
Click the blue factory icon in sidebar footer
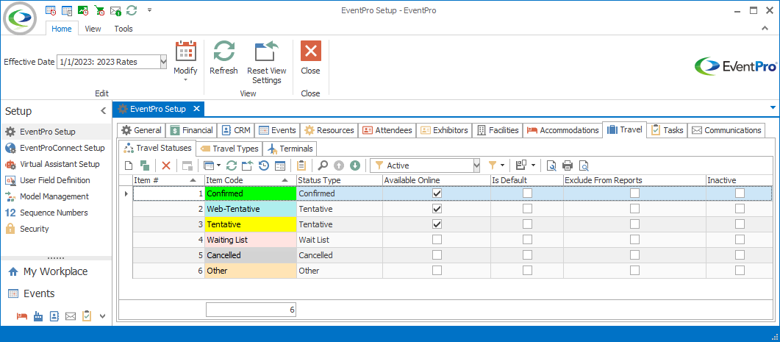click(x=38, y=316)
